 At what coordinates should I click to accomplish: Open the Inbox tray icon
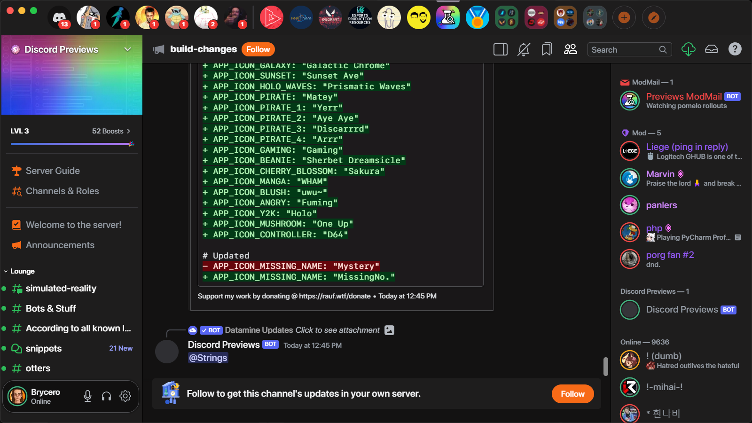(x=712, y=49)
